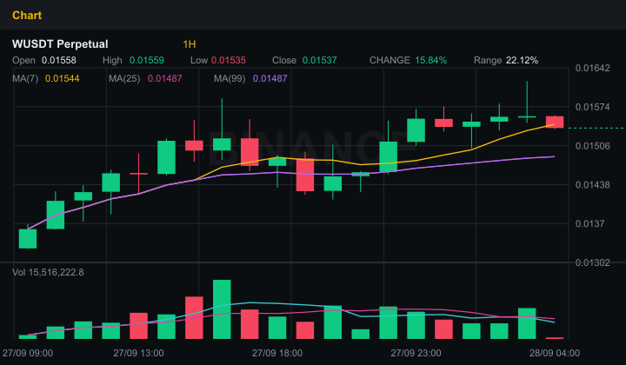The image size is (626, 365).
Task: Click the first green candle at 27/09 09:00
Action: (28, 238)
